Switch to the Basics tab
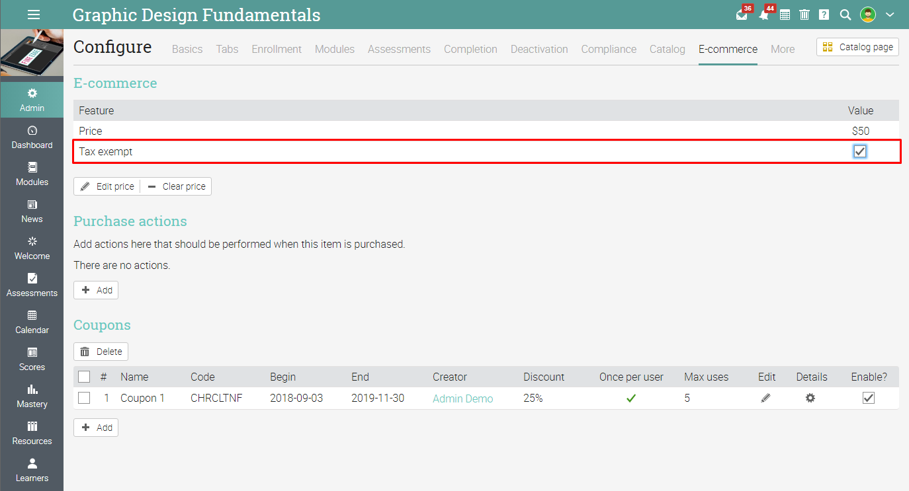909x491 pixels. 187,49
